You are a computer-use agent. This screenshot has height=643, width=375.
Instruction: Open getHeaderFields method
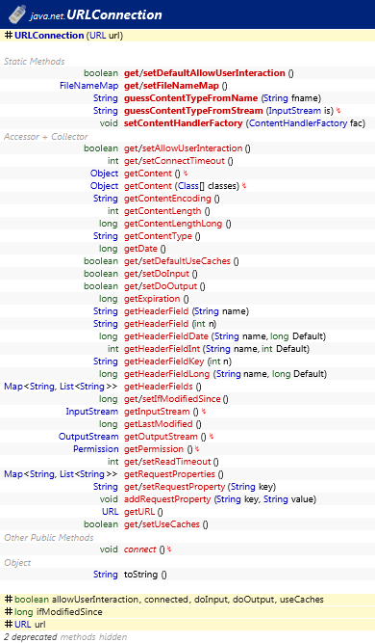[159, 387]
